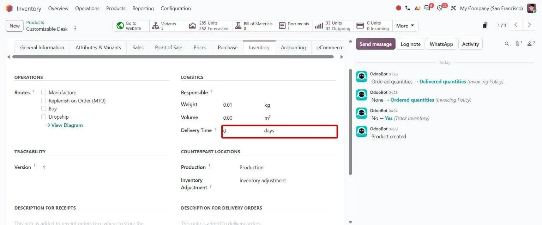Screen dimensions: 542x225
Task: Open the View Diagram link
Action: pyautogui.click(x=64, y=125)
